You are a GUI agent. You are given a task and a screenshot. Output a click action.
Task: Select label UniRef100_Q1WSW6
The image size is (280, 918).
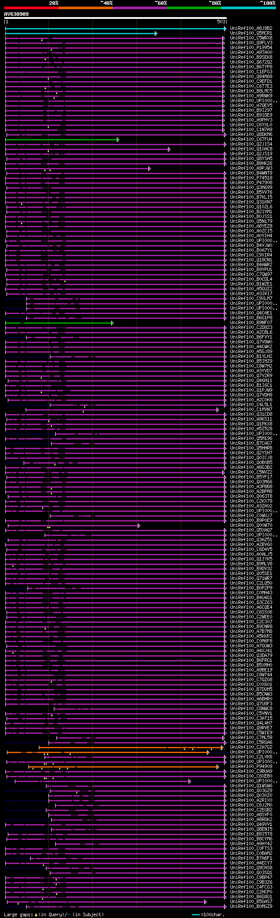click(x=251, y=786)
